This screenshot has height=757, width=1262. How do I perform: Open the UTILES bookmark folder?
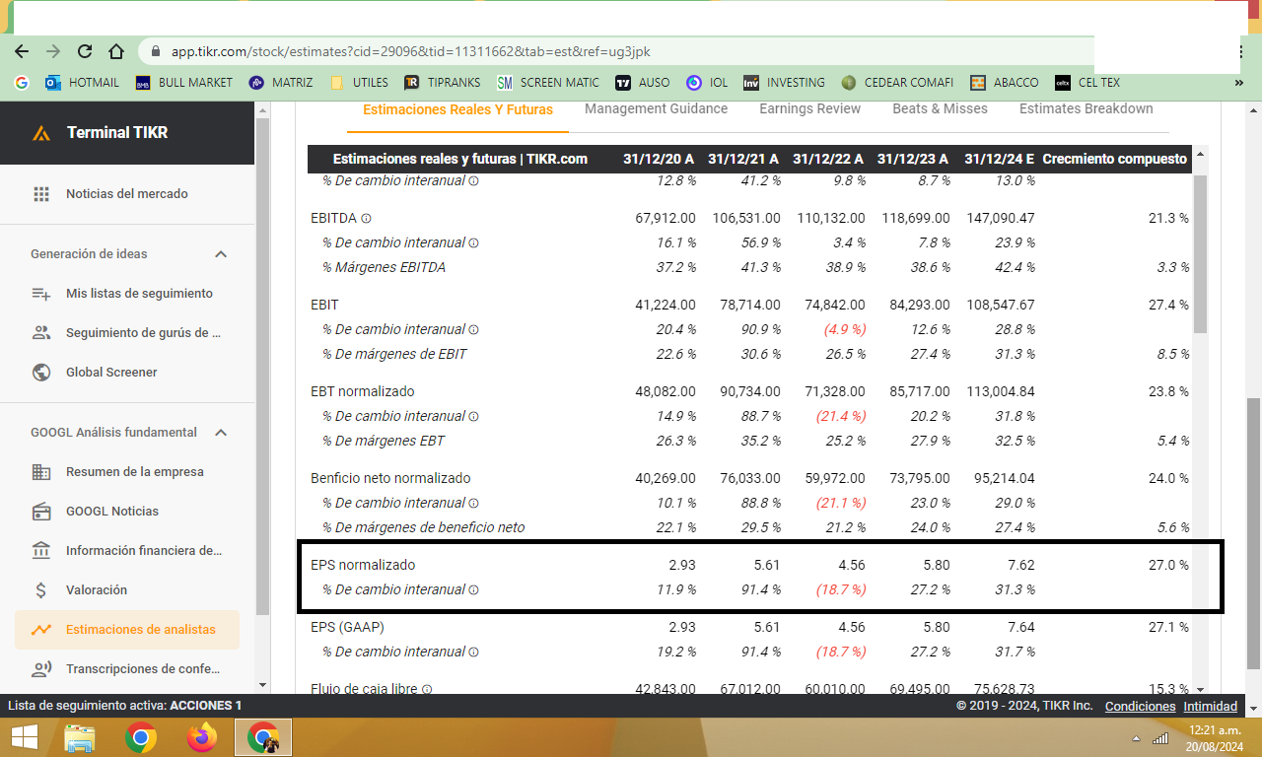(x=359, y=83)
